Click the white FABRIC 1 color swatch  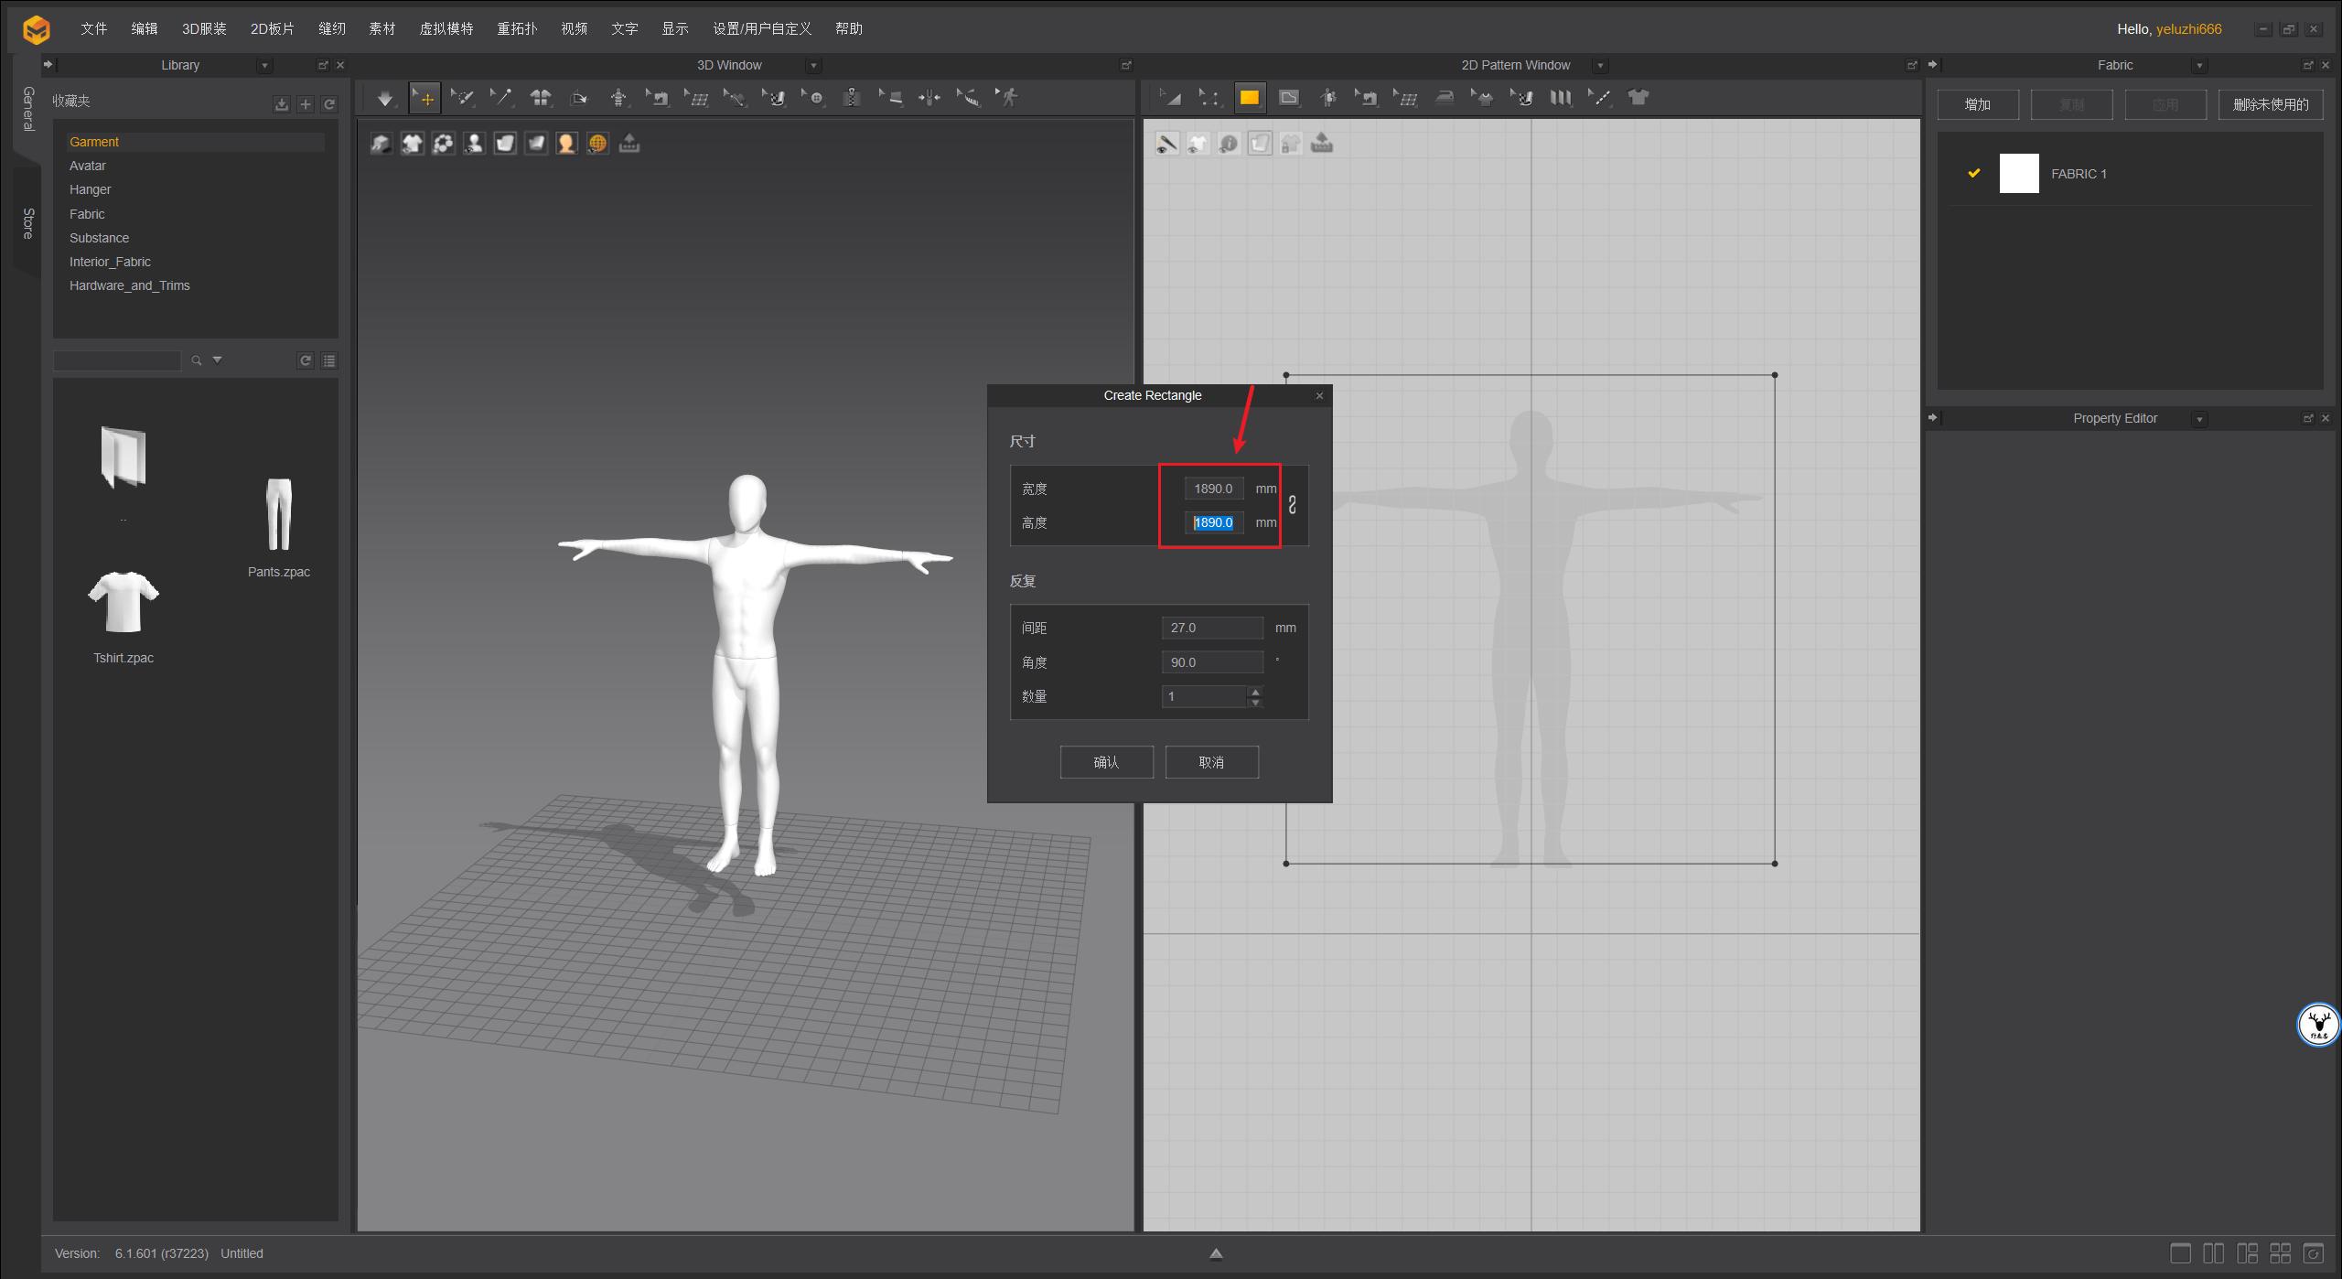coord(2018,173)
